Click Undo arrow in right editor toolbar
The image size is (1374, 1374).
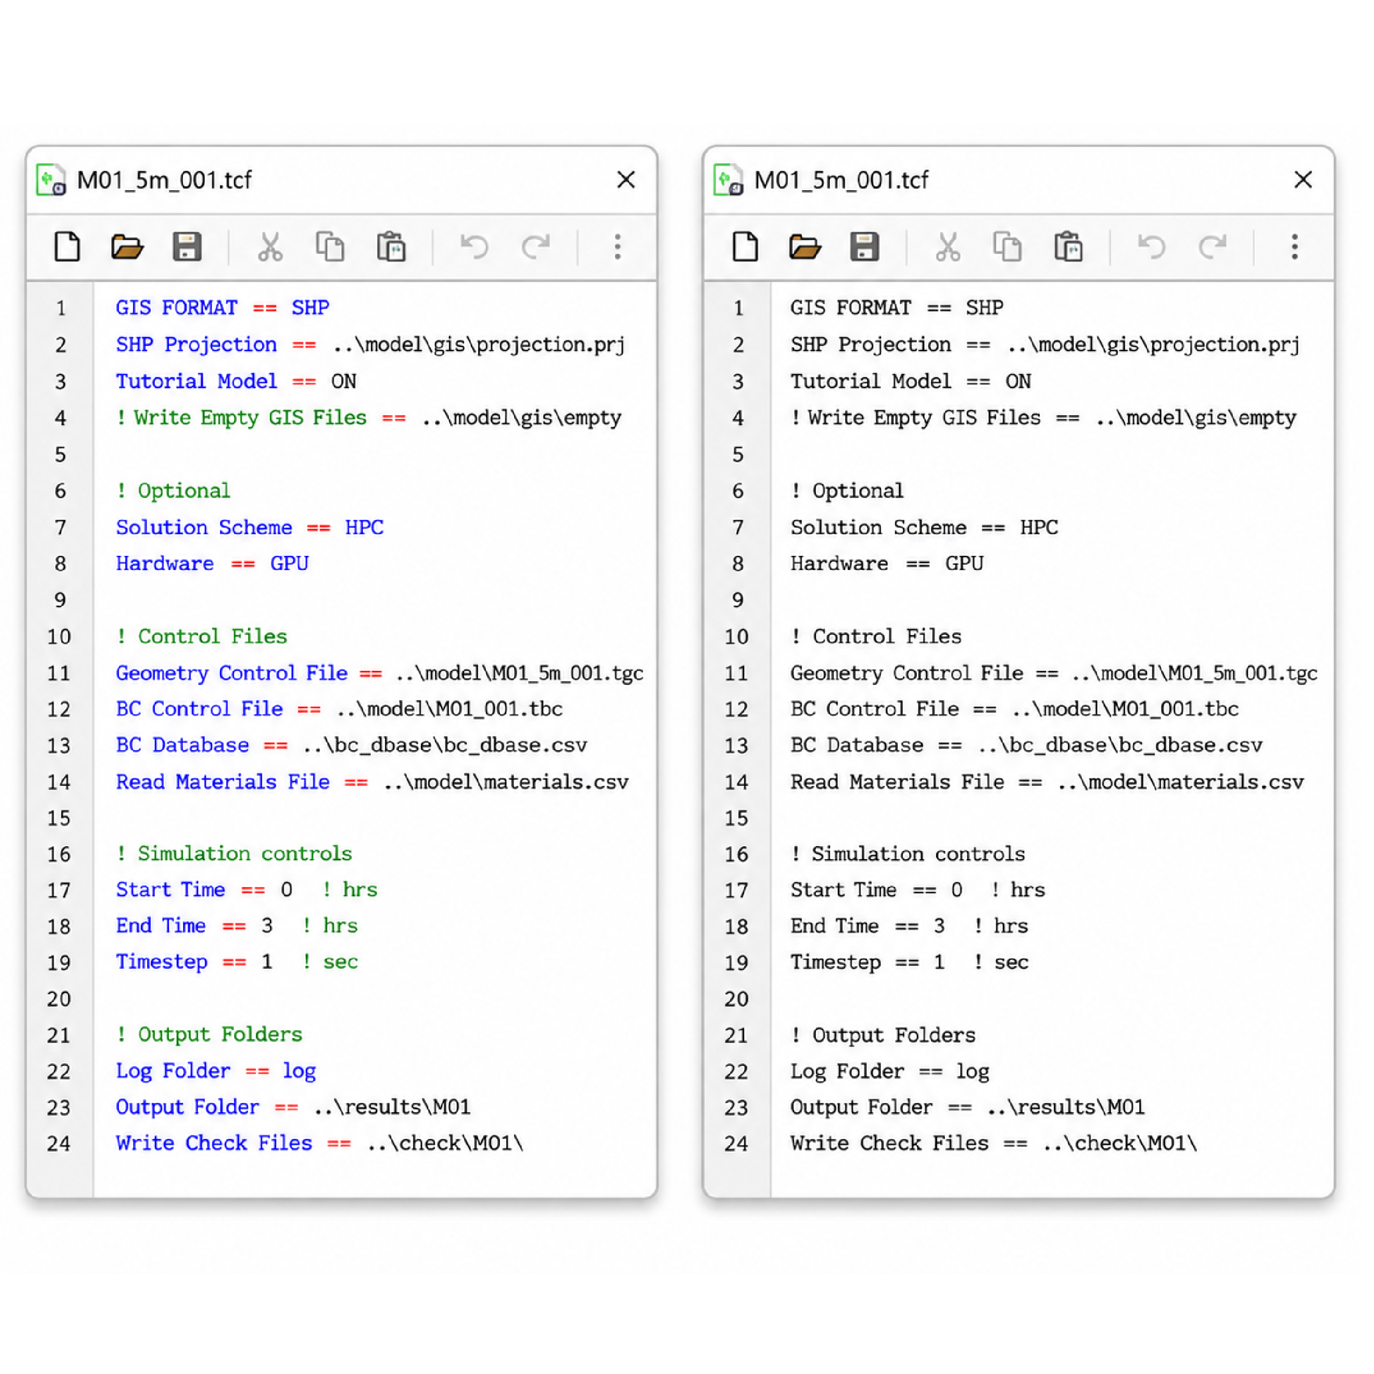pyautogui.click(x=1151, y=247)
